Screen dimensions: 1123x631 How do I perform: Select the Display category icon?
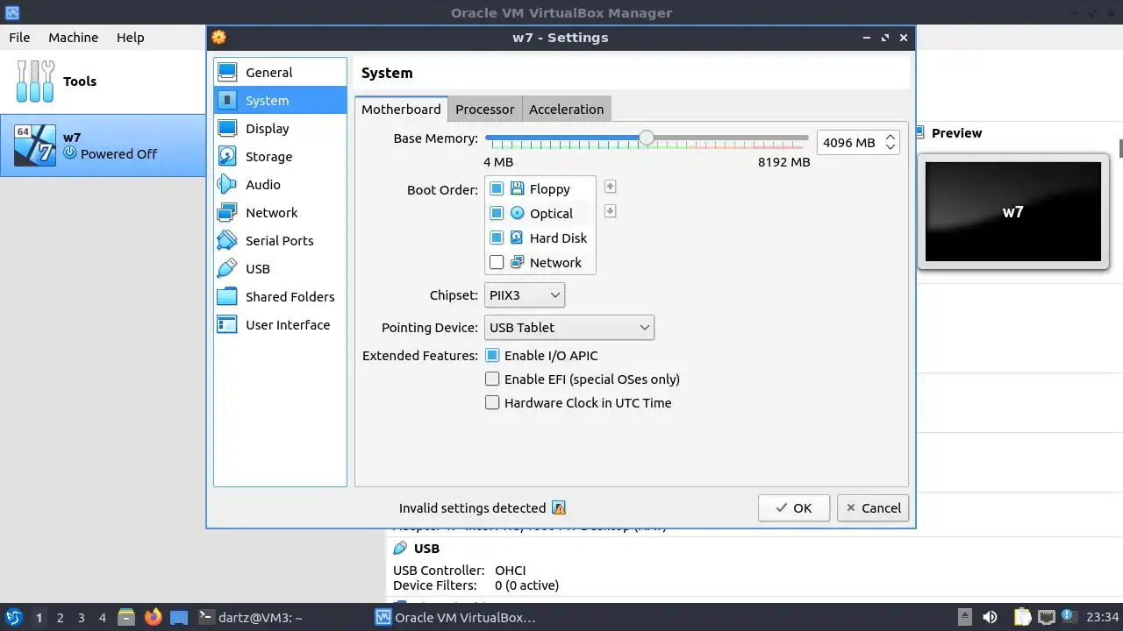click(x=227, y=128)
